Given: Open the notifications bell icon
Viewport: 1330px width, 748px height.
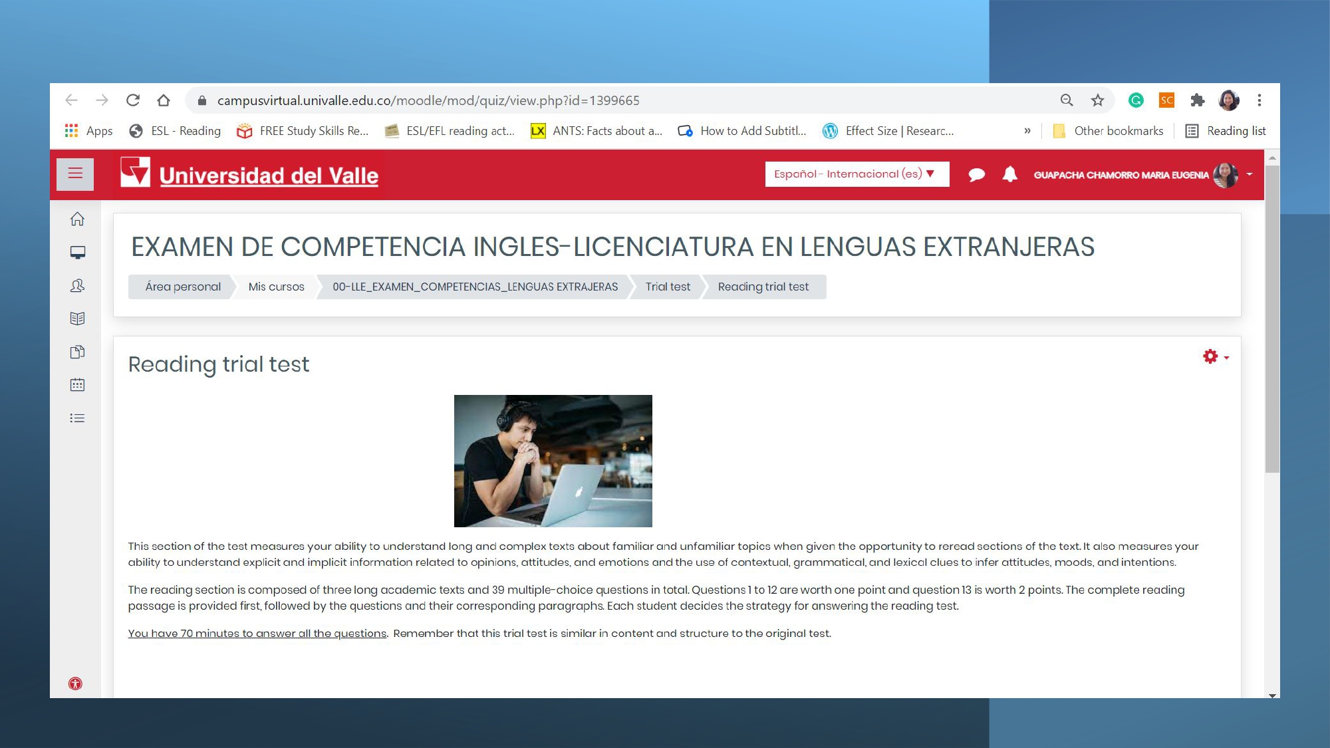Looking at the screenshot, I should (1009, 174).
